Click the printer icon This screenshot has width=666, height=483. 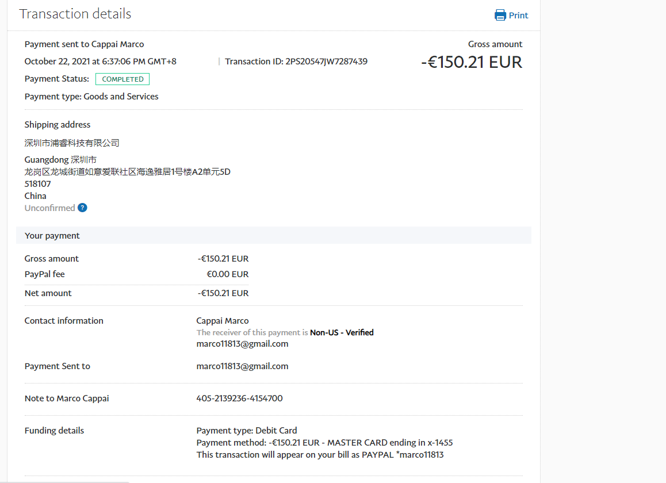click(500, 16)
